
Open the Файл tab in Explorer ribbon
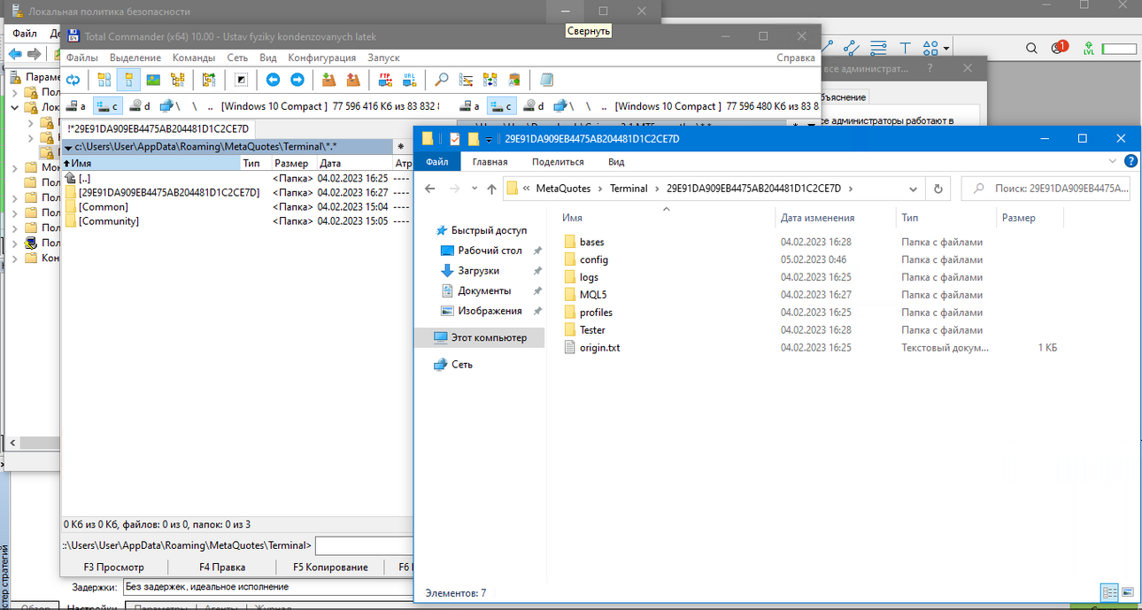coord(437,162)
